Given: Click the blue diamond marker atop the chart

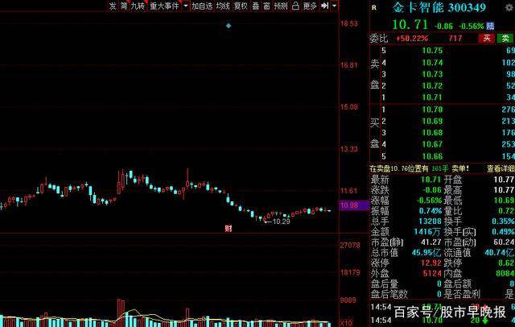Looking at the screenshot, I should point(229,26).
